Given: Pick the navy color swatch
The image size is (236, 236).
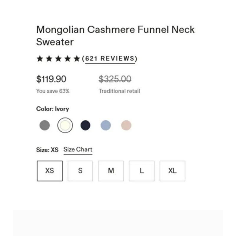Looking at the screenshot, I should click(x=86, y=125).
